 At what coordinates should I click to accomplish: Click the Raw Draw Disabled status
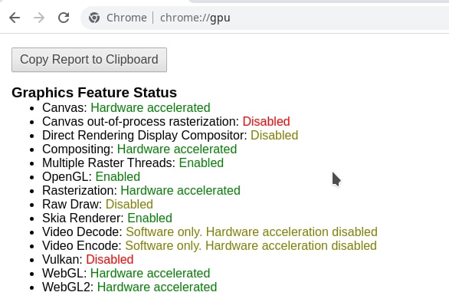tap(129, 205)
